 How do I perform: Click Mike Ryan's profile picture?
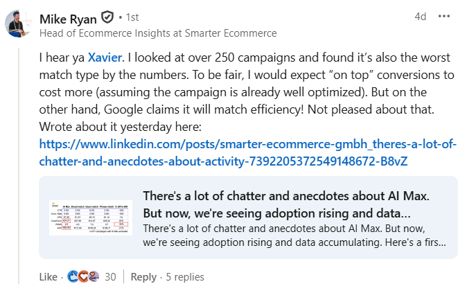pos(18,24)
